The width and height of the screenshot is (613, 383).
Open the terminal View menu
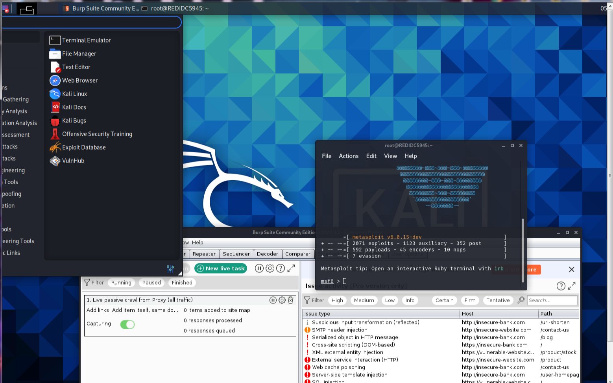tap(391, 156)
